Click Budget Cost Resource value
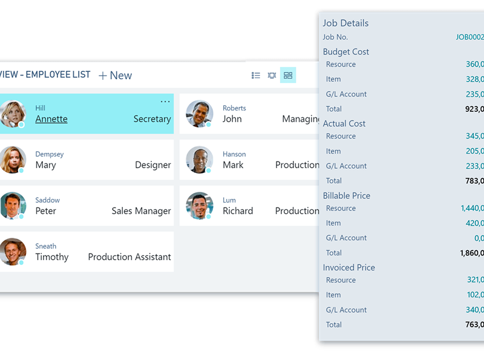The width and height of the screenshot is (484, 363). (474, 64)
